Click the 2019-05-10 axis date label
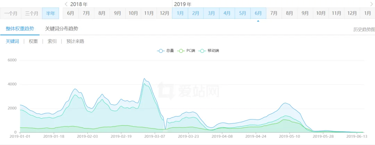The height and width of the screenshot is (145, 375). point(290,137)
